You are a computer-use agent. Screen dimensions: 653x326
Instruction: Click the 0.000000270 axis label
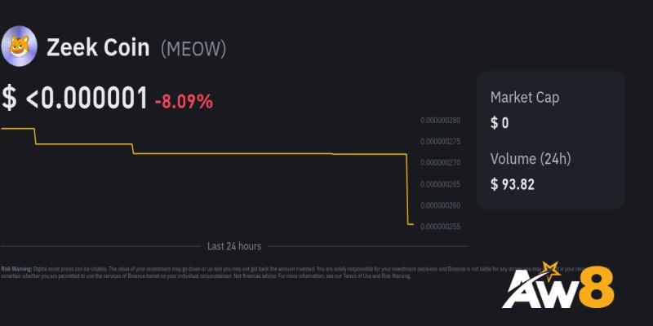point(440,162)
